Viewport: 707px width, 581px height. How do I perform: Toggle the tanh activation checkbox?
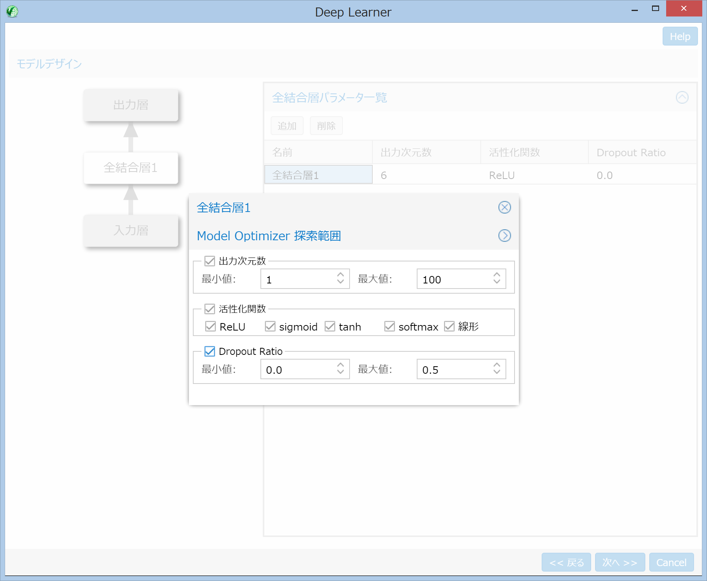330,327
